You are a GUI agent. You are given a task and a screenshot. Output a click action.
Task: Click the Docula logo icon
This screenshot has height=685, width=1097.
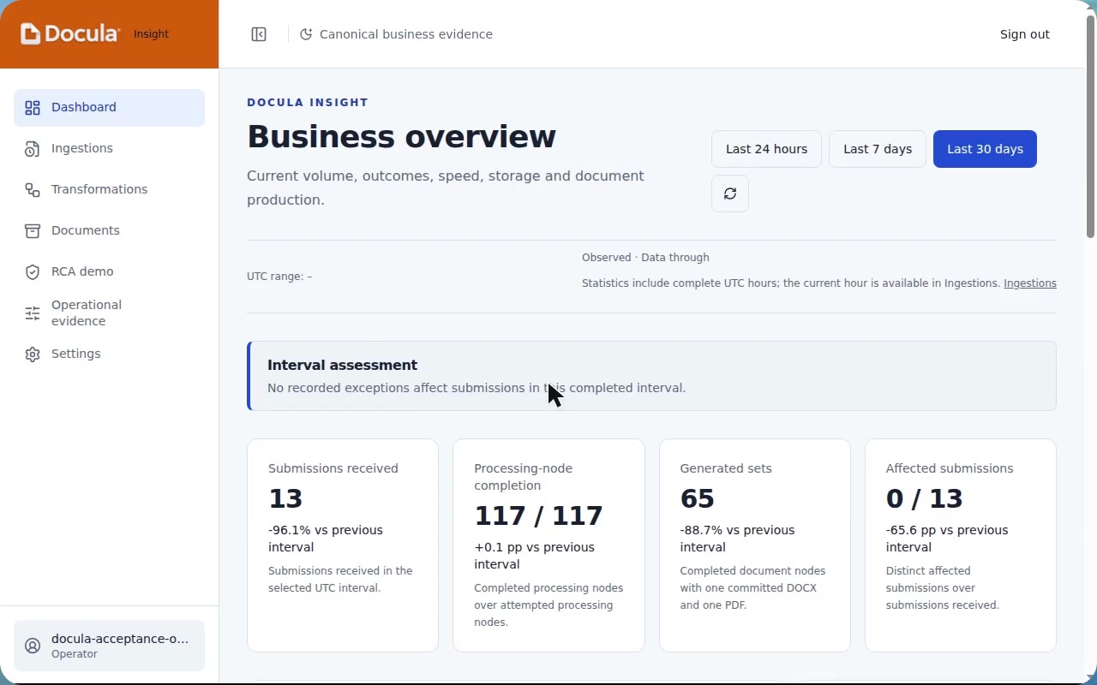click(x=31, y=33)
